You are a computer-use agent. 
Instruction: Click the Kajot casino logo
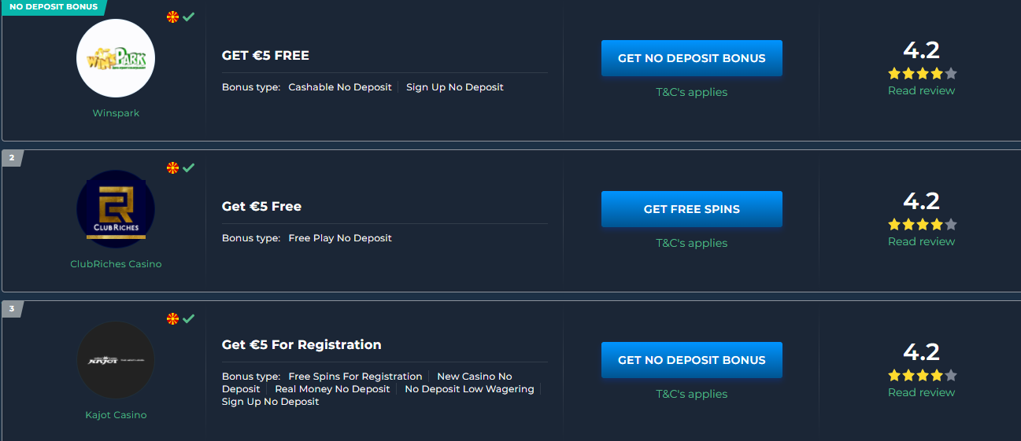pos(116,361)
